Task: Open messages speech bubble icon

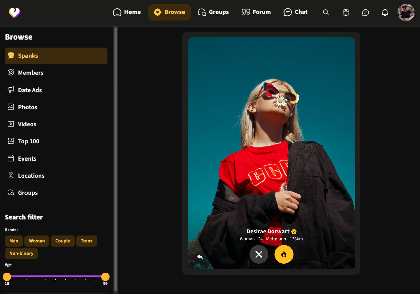Action: (366, 12)
